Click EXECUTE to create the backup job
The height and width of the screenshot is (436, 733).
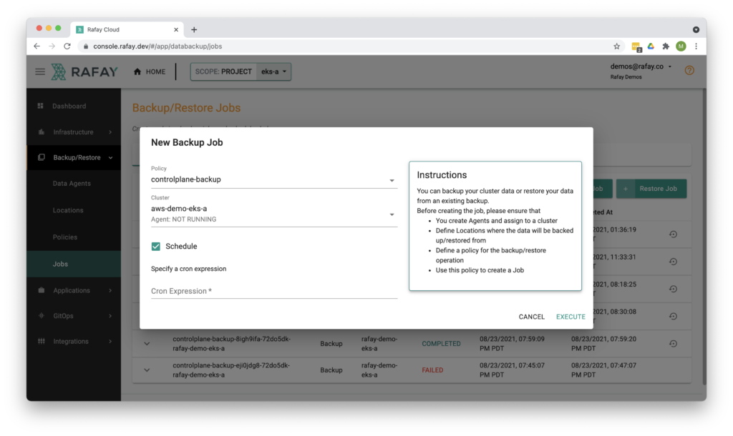click(x=571, y=317)
